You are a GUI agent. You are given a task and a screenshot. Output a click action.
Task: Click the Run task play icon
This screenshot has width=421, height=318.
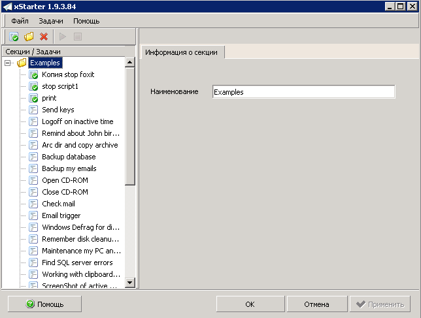(63, 37)
